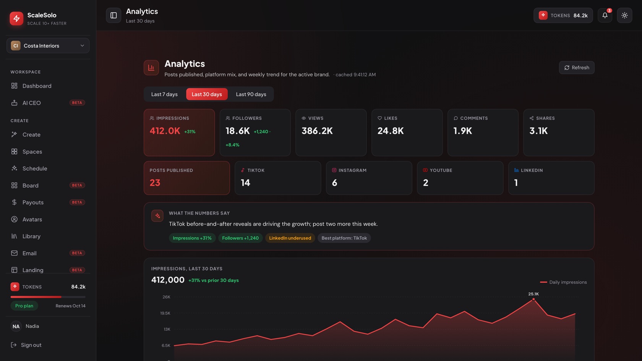The width and height of the screenshot is (642, 361).
Task: Click the Views eye icon
Action: (304, 118)
